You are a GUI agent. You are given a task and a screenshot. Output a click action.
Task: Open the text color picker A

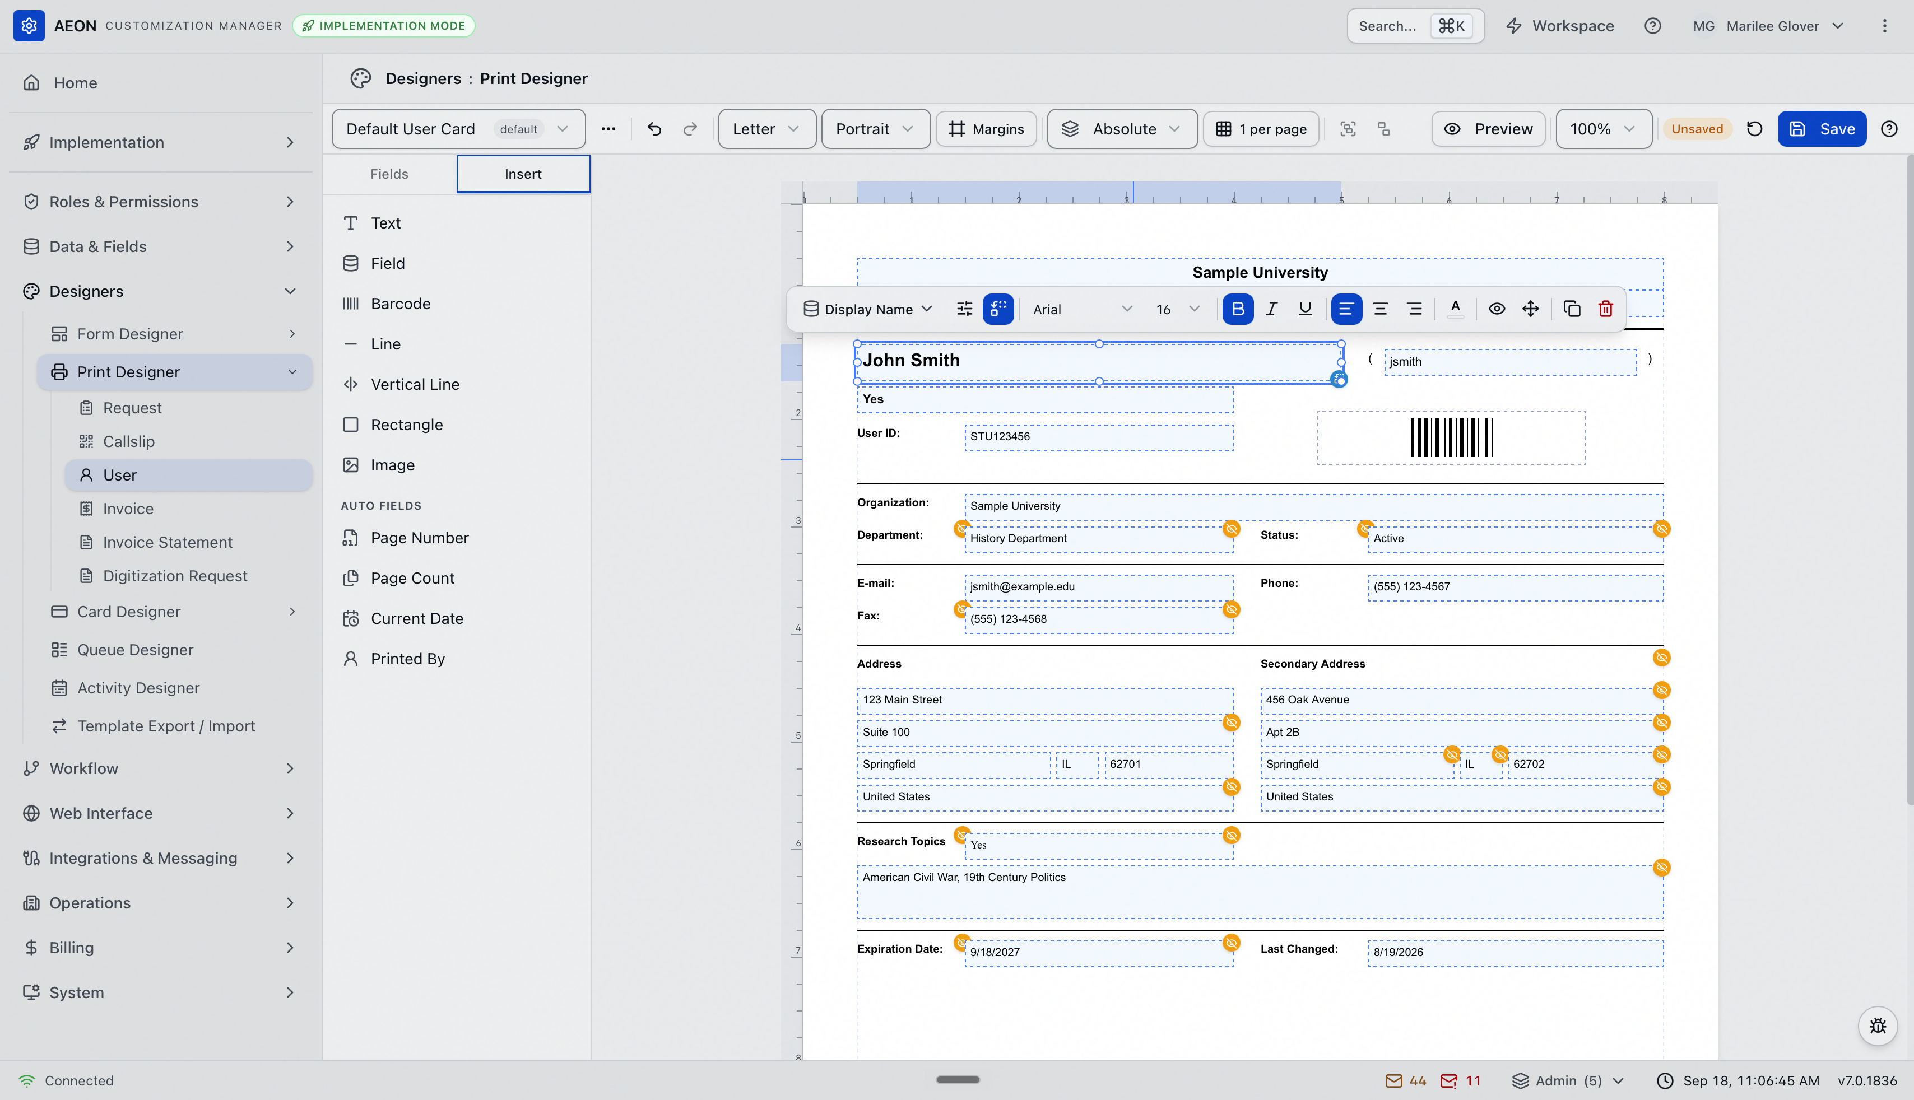(x=1455, y=309)
